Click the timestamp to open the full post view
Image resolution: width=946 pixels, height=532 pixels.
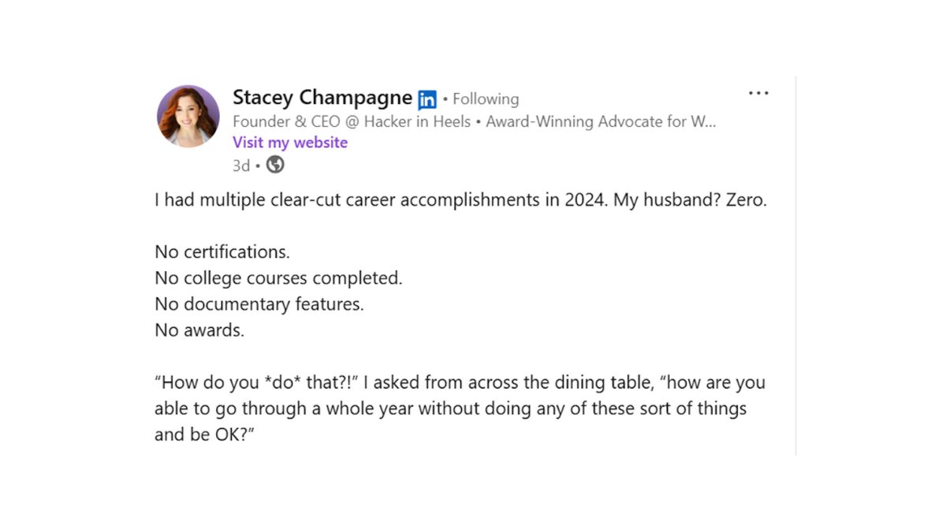[241, 165]
